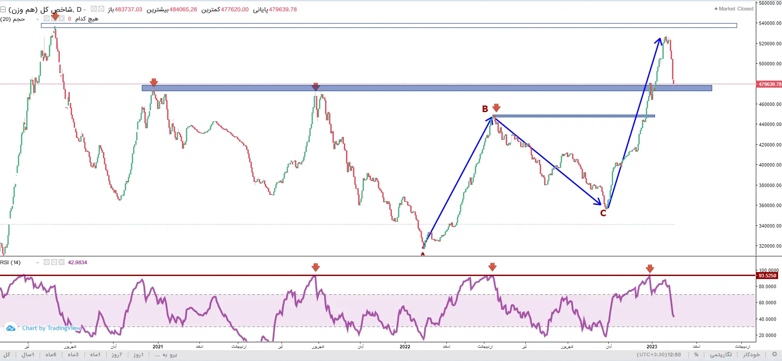Open the 'Chart by TradingView' link

(51, 328)
